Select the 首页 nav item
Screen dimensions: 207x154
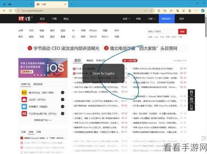click(x=42, y=19)
